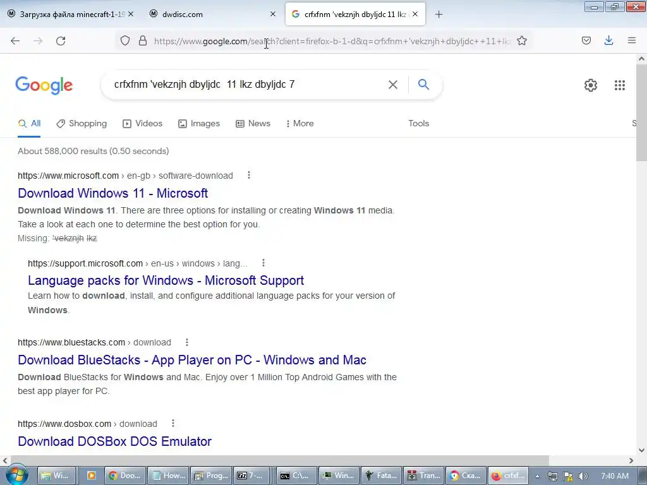
Task: Show site security padlock info
Action: pos(143,40)
